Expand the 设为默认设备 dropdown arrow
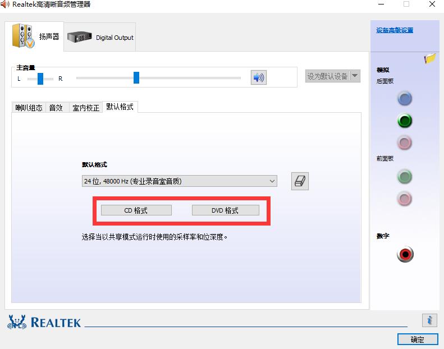The width and height of the screenshot is (444, 349). click(x=355, y=76)
